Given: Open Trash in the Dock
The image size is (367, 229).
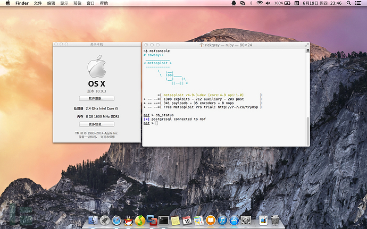Looking at the screenshot, I should pos(275,220).
